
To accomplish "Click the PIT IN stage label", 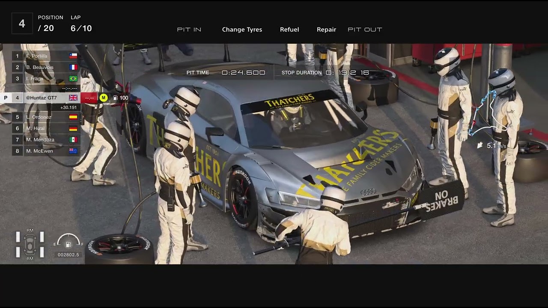I will [189, 30].
